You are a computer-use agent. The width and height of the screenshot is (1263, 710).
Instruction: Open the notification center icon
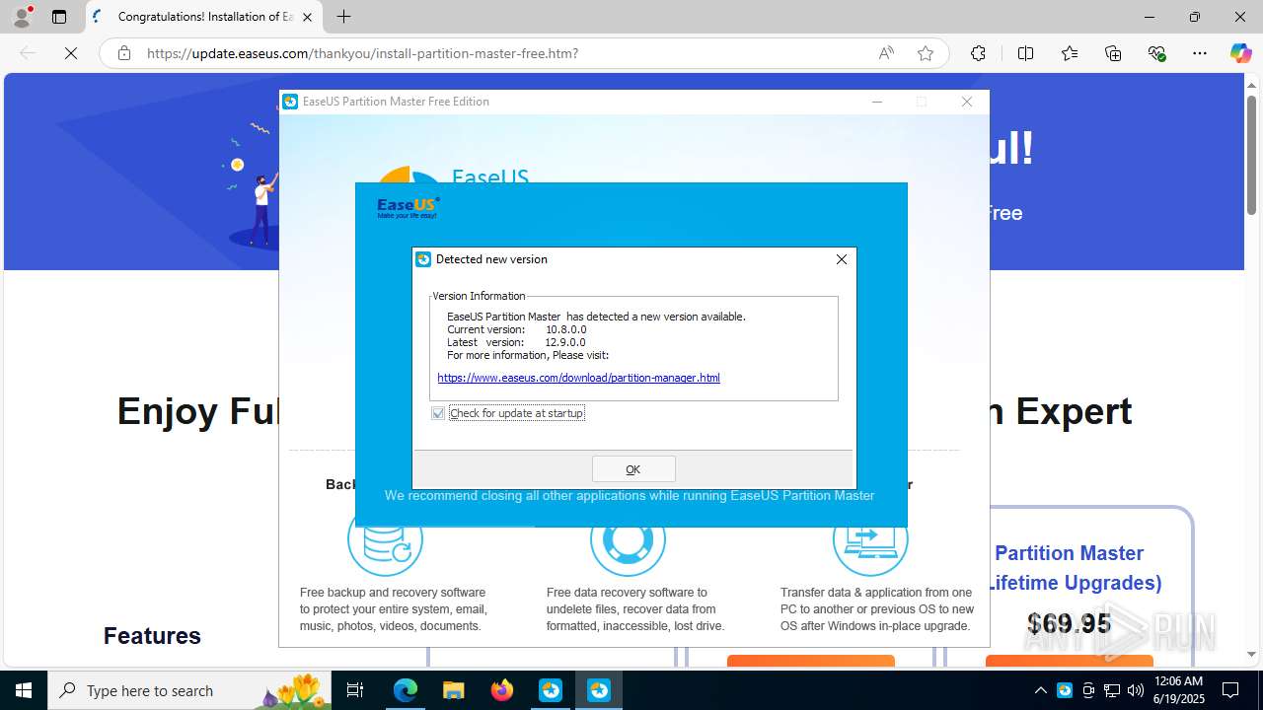click(x=1230, y=690)
